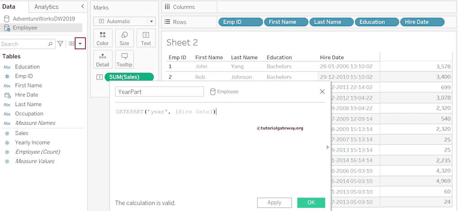The image size is (458, 211).
Task: Click the Hire Date column header
Action: (x=332, y=58)
